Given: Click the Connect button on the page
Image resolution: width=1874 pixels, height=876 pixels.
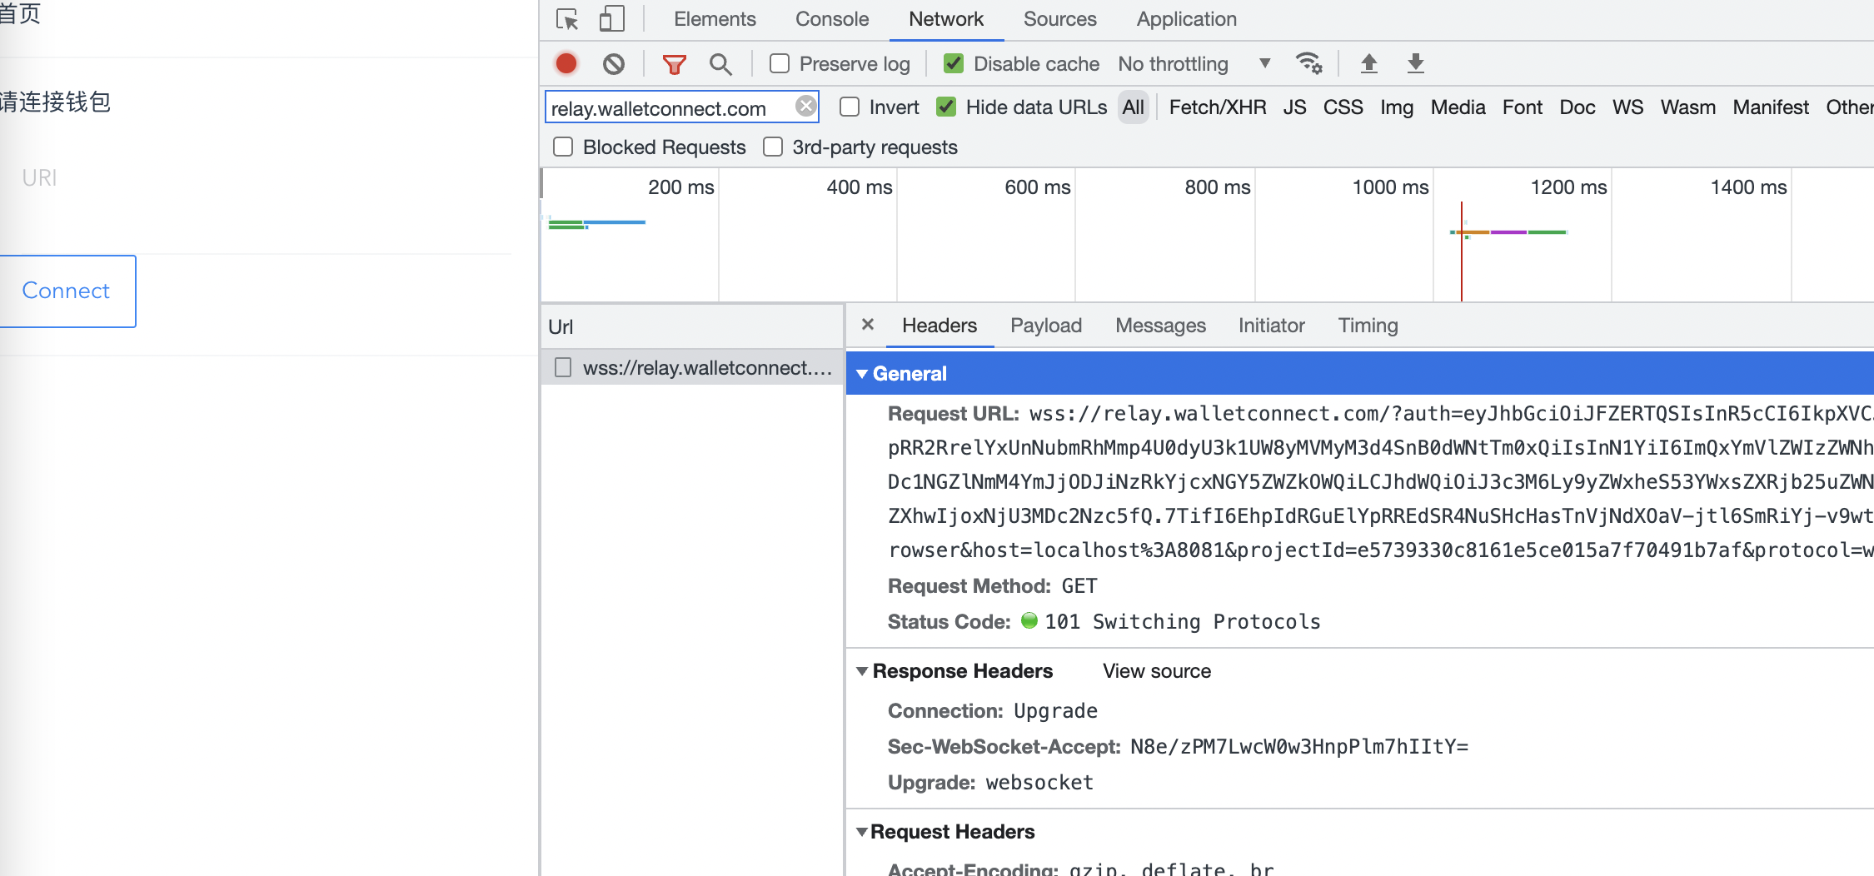Looking at the screenshot, I should point(66,291).
